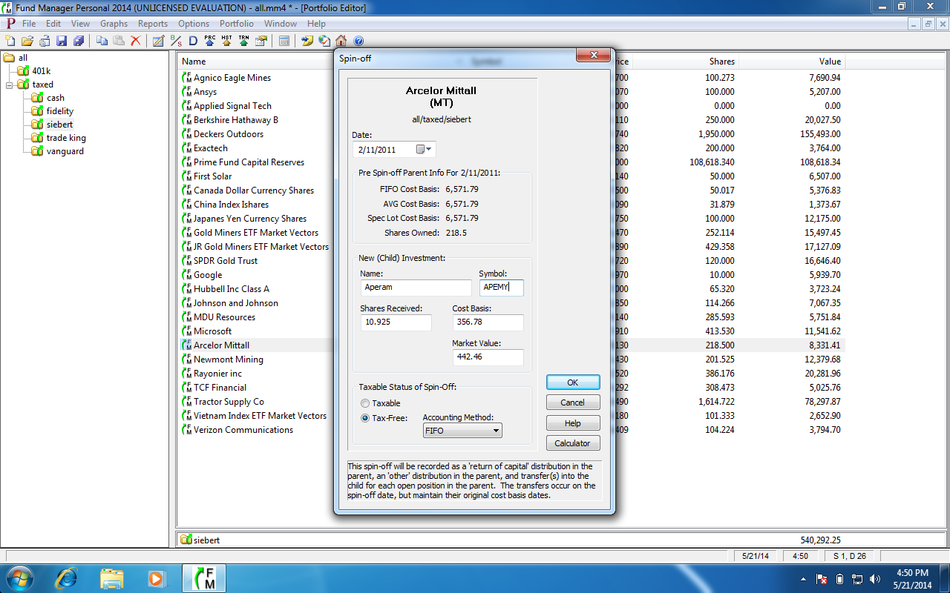Open Windows Explorer from the taskbar
This screenshot has height=593, width=950.
[x=111, y=578]
